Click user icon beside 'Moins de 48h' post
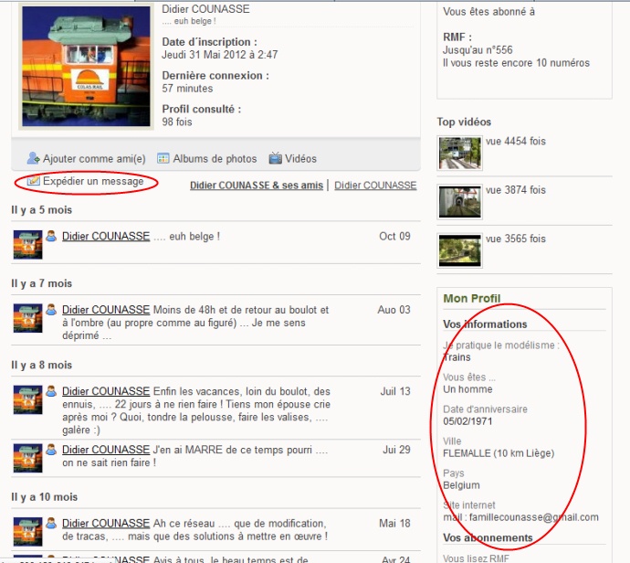Screen dimensions: 630x563 (52, 311)
